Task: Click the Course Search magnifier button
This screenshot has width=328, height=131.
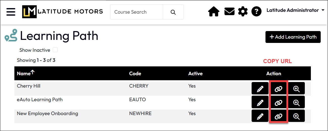Action: (x=173, y=12)
